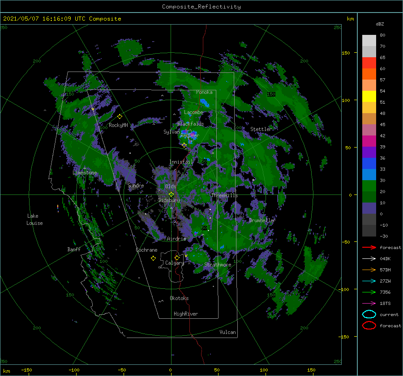Click the Innisfail town label
This screenshot has height=376, width=403.
pyautogui.click(x=181, y=162)
